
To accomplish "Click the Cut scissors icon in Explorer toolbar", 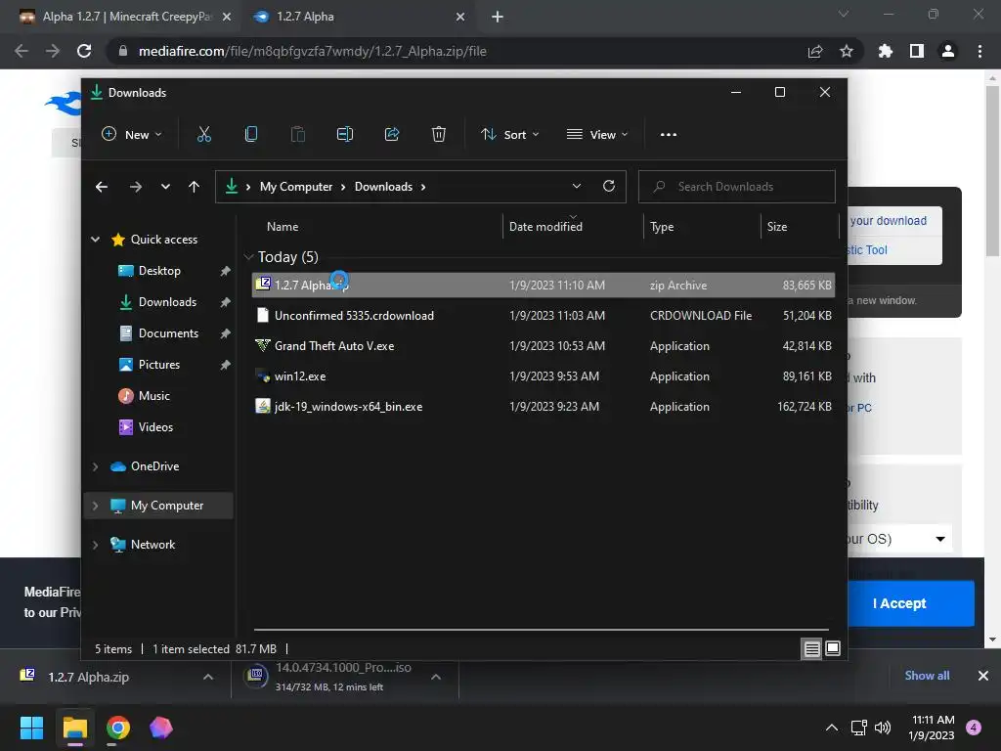I will [203, 134].
